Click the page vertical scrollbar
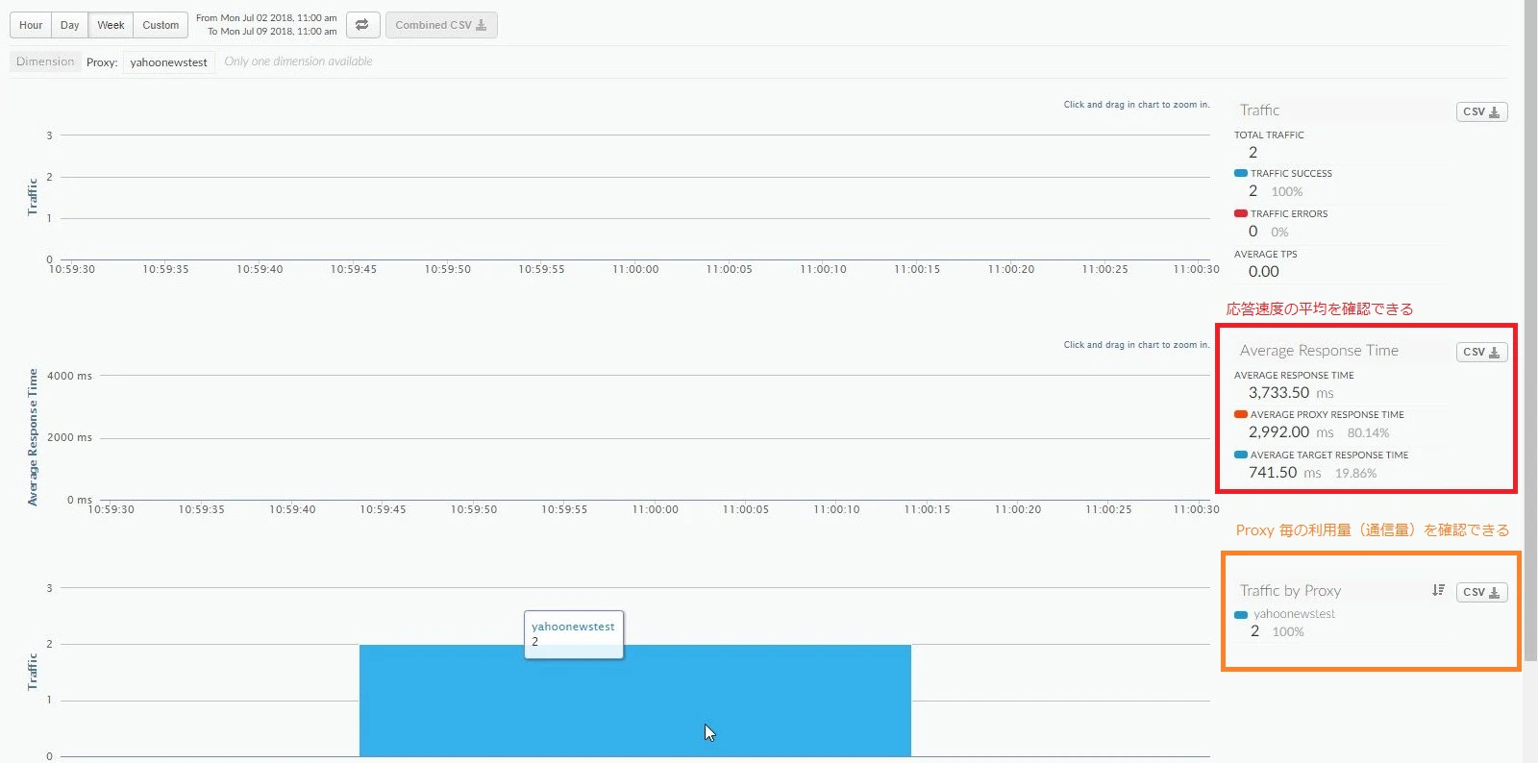Screen dimensions: 1538x763 point(1530,332)
